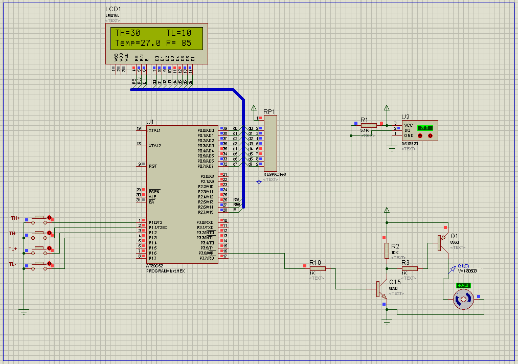Increase DS18B20 temperature with right red arrow
The image size is (518, 364).
[x=431, y=136]
